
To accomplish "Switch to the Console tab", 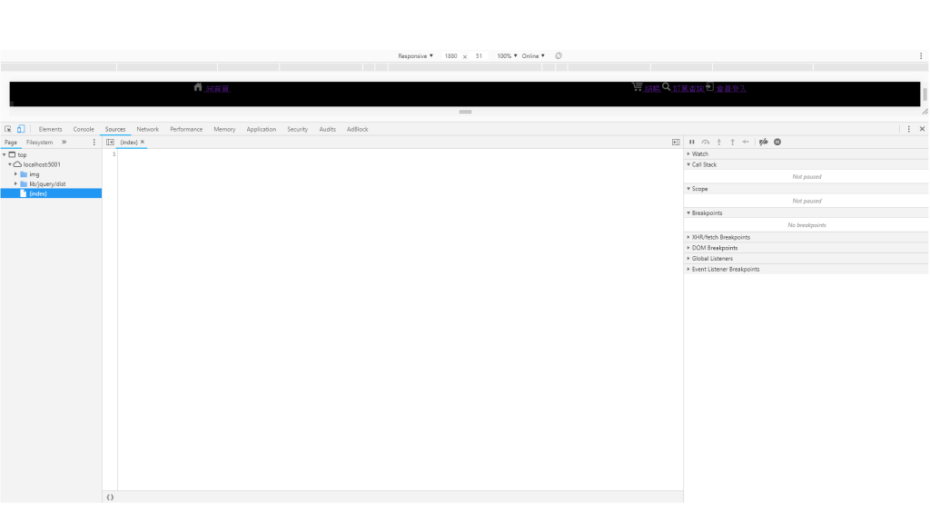I will [84, 129].
